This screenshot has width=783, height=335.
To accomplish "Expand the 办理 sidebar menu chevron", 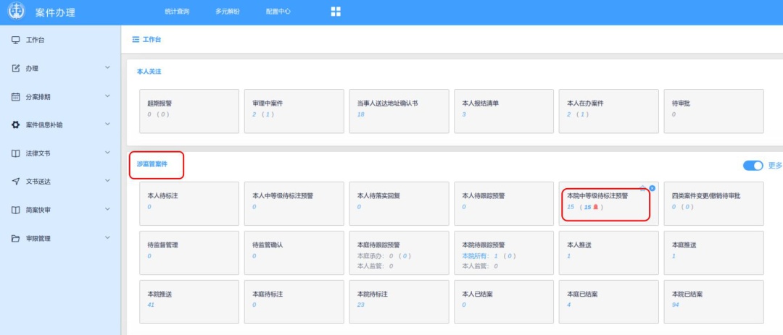I will click(107, 68).
